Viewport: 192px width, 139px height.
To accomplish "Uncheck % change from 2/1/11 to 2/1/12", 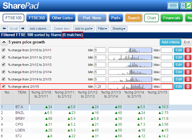I will [3, 57].
